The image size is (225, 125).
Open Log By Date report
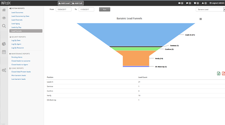[16, 40]
